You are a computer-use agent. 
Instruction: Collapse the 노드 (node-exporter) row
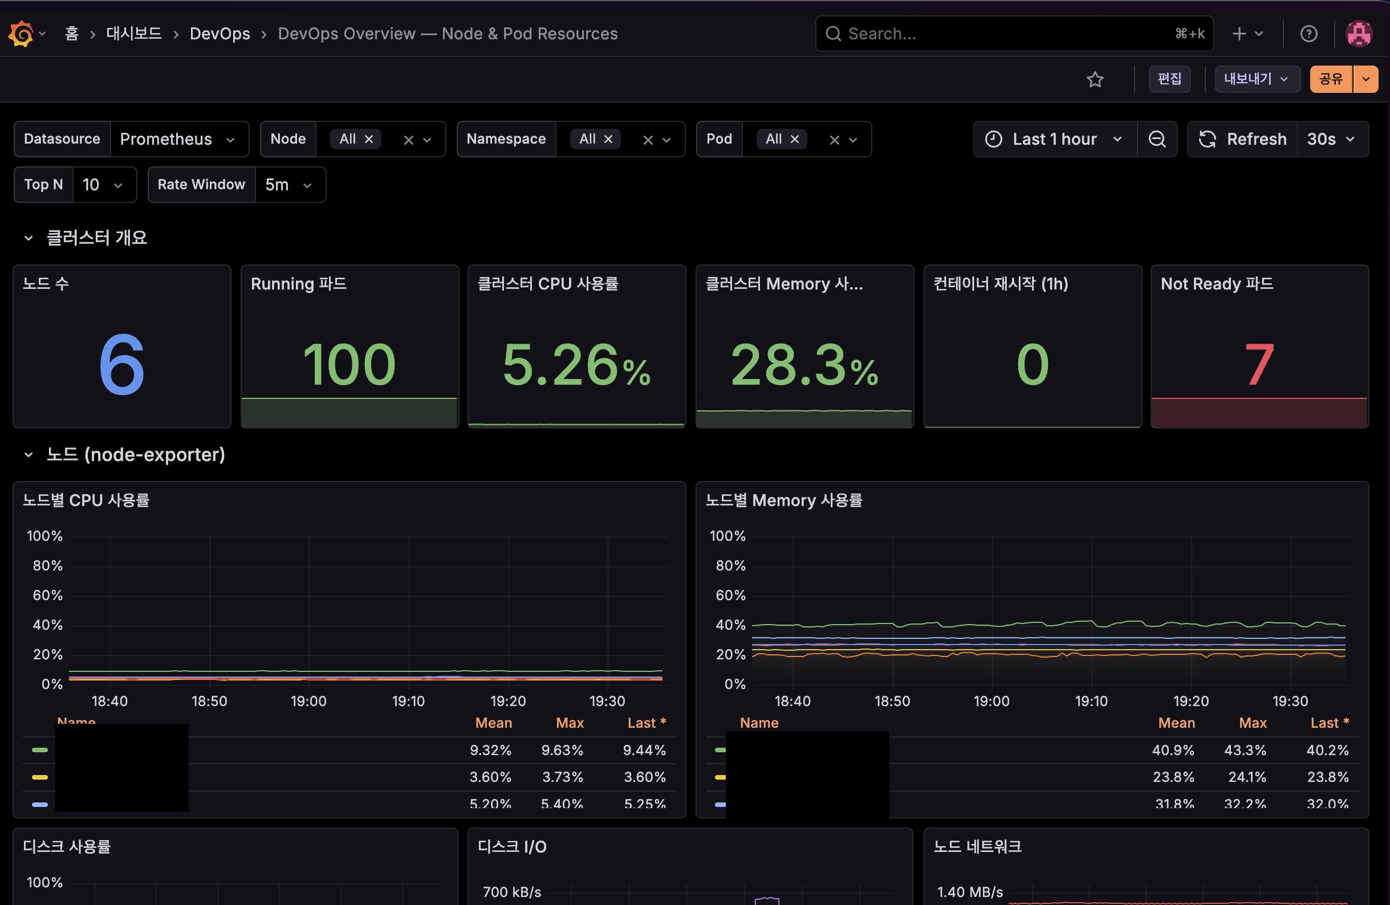pos(28,454)
